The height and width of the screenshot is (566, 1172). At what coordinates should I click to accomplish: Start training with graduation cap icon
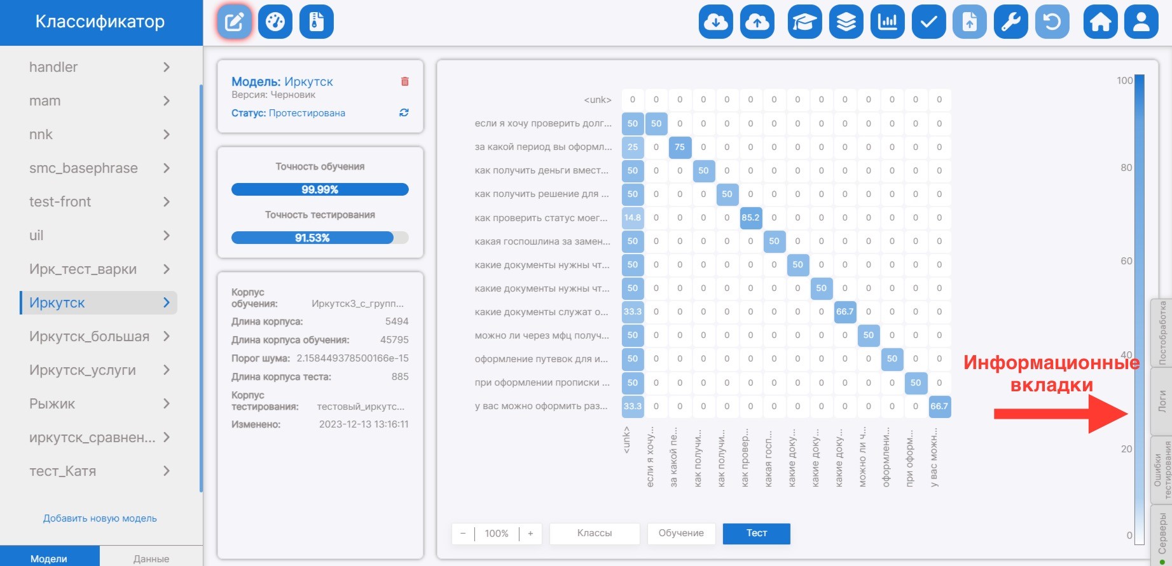pos(804,22)
